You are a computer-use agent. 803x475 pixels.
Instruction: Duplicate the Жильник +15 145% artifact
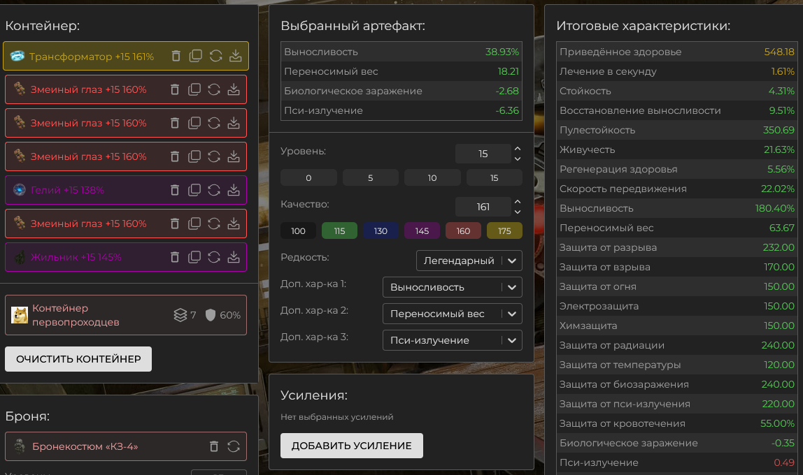[194, 256]
